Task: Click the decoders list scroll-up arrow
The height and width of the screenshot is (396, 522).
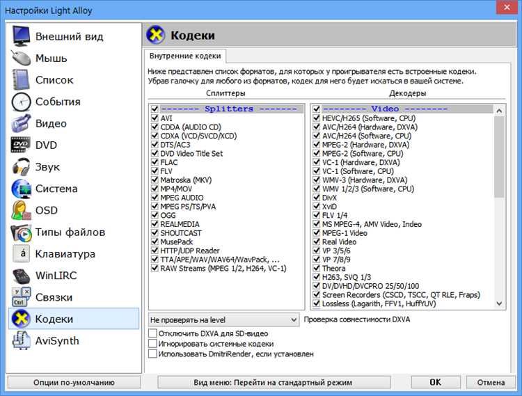Action: [499, 111]
